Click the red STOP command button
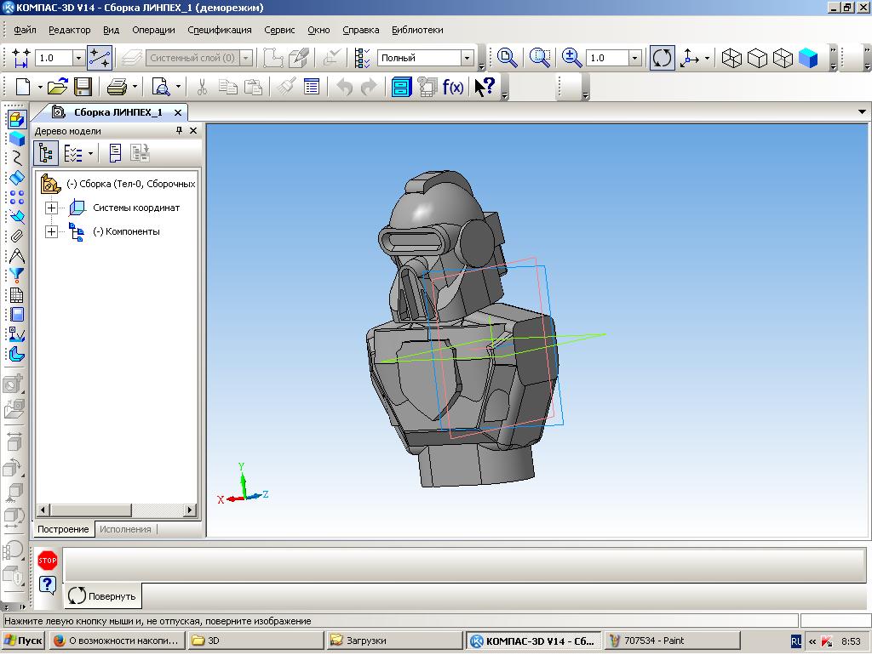Viewport: 872px width, 655px height. [x=48, y=561]
